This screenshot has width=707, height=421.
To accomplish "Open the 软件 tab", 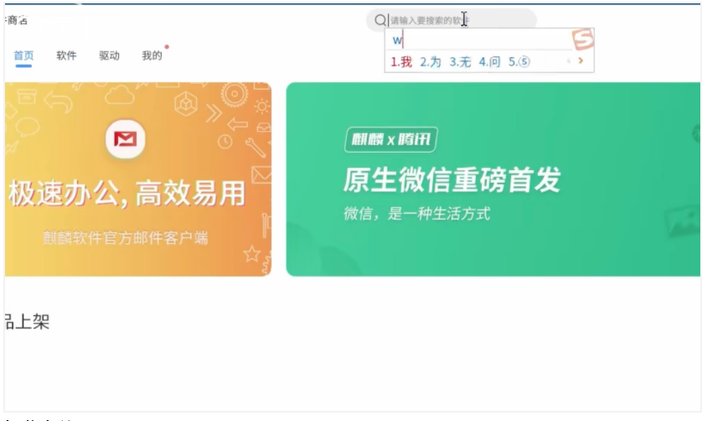I will tap(66, 55).
